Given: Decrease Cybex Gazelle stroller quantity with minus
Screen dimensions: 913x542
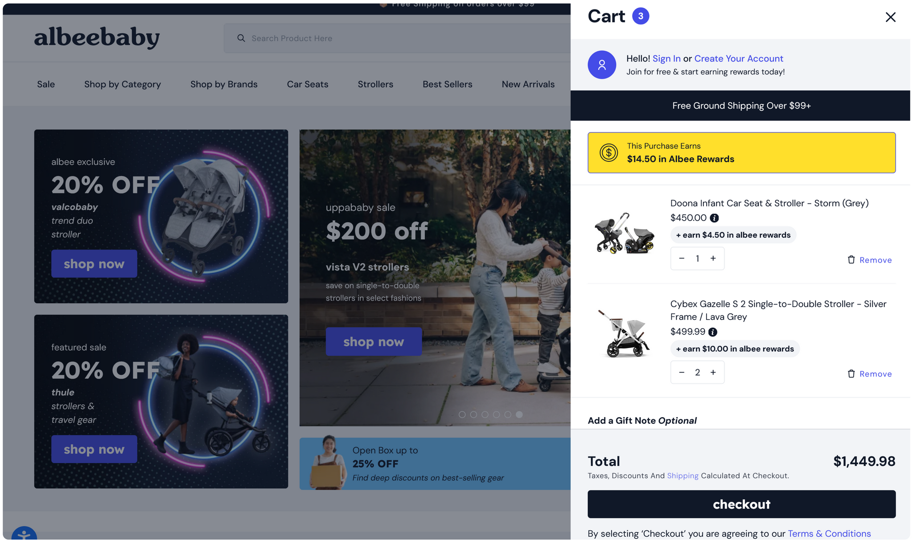Looking at the screenshot, I should (682, 373).
